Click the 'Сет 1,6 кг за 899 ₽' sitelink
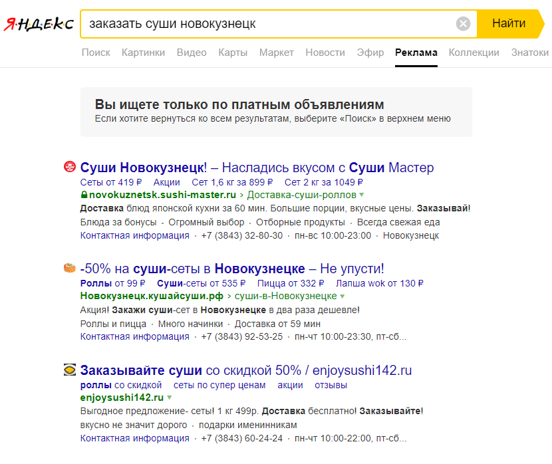The image size is (552, 464). coord(232,182)
